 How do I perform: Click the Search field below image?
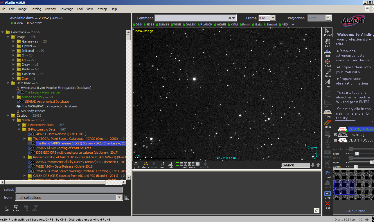[296, 165]
